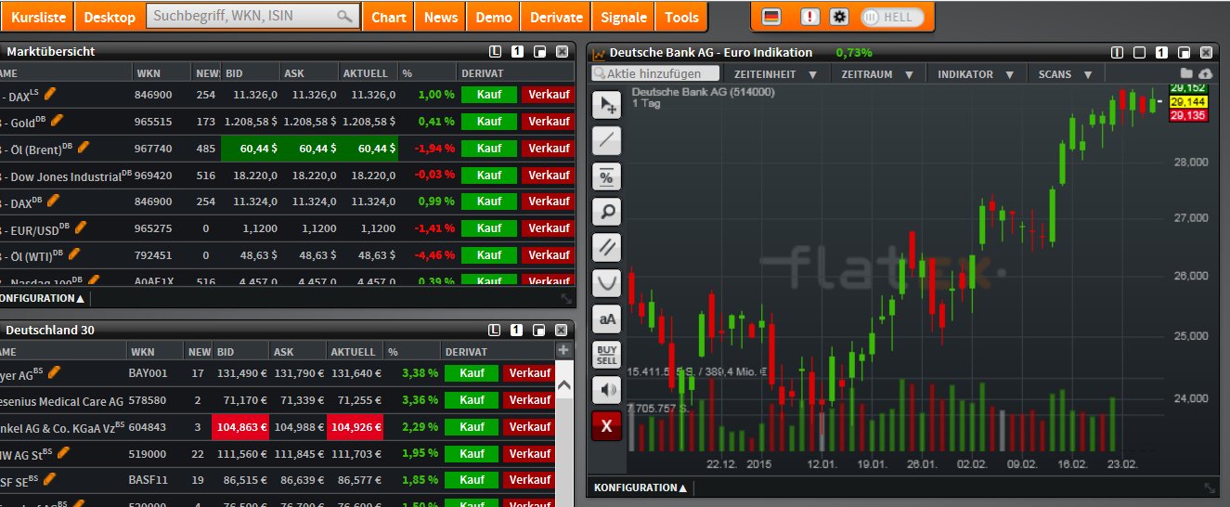The image size is (1230, 507).
Task: Click the yellow 29,144 price label on chart
Action: (x=1189, y=101)
